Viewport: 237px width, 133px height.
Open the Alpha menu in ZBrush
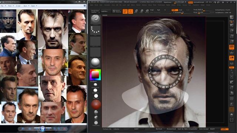tap(91, 5)
